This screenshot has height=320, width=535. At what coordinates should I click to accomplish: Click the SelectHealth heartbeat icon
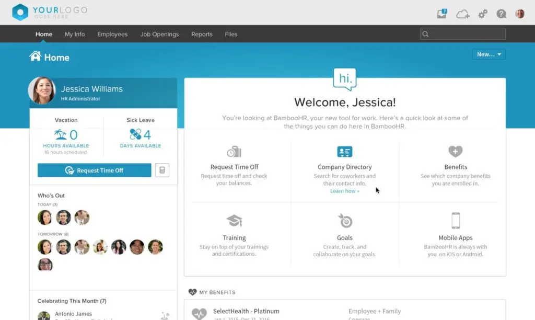[199, 314]
